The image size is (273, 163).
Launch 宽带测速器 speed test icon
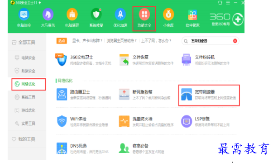(x=187, y=94)
